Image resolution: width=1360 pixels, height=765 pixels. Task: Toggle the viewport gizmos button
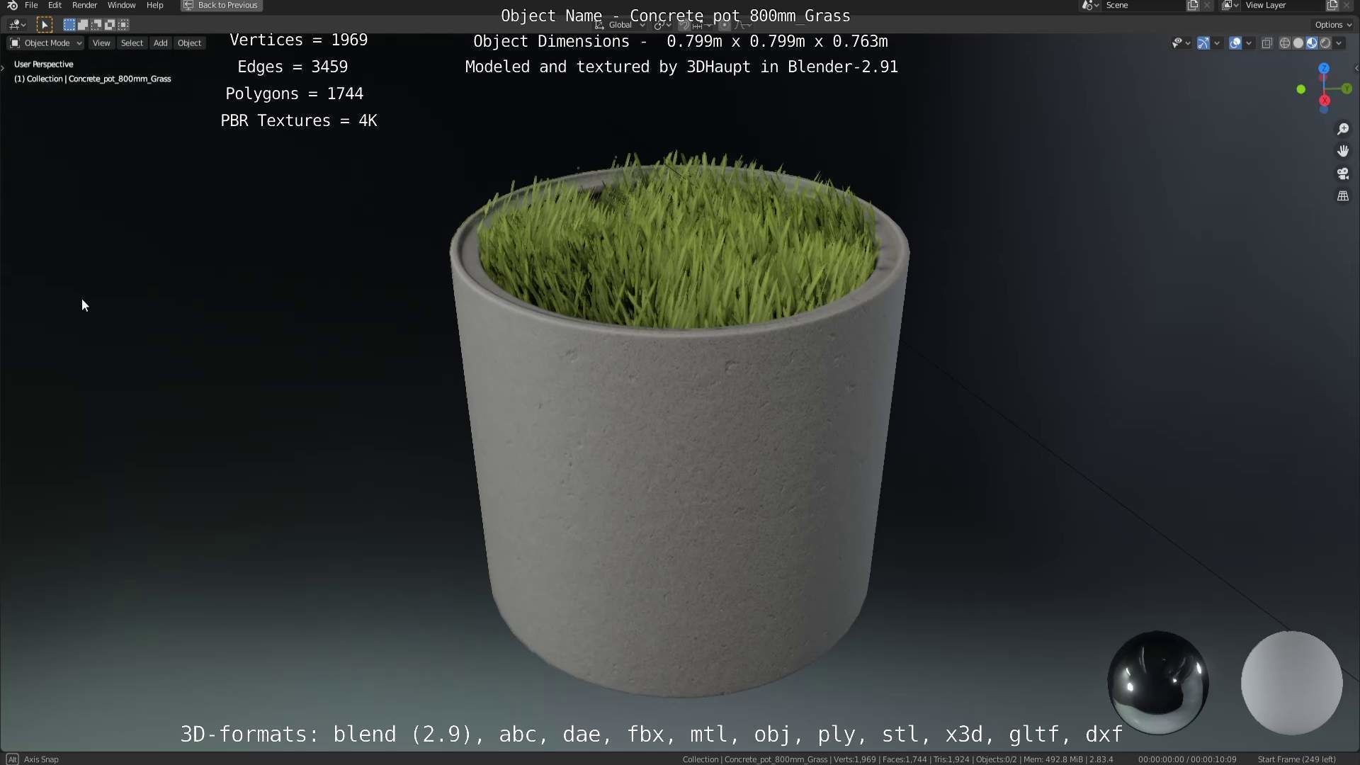(x=1203, y=43)
